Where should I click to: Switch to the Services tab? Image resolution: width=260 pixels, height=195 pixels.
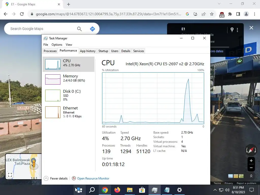(139, 51)
